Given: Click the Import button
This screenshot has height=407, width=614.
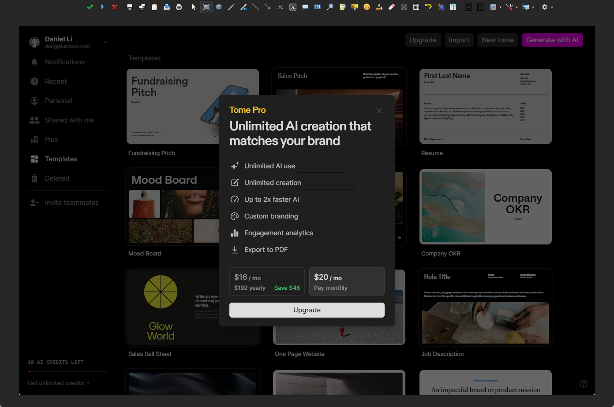Looking at the screenshot, I should (459, 40).
